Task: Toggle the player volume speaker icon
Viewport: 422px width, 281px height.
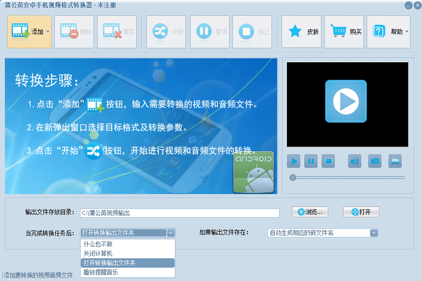Action: point(354,161)
